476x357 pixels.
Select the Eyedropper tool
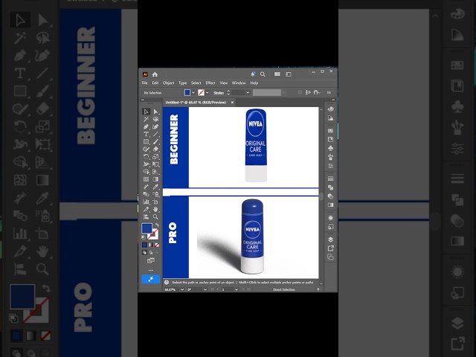(x=155, y=187)
